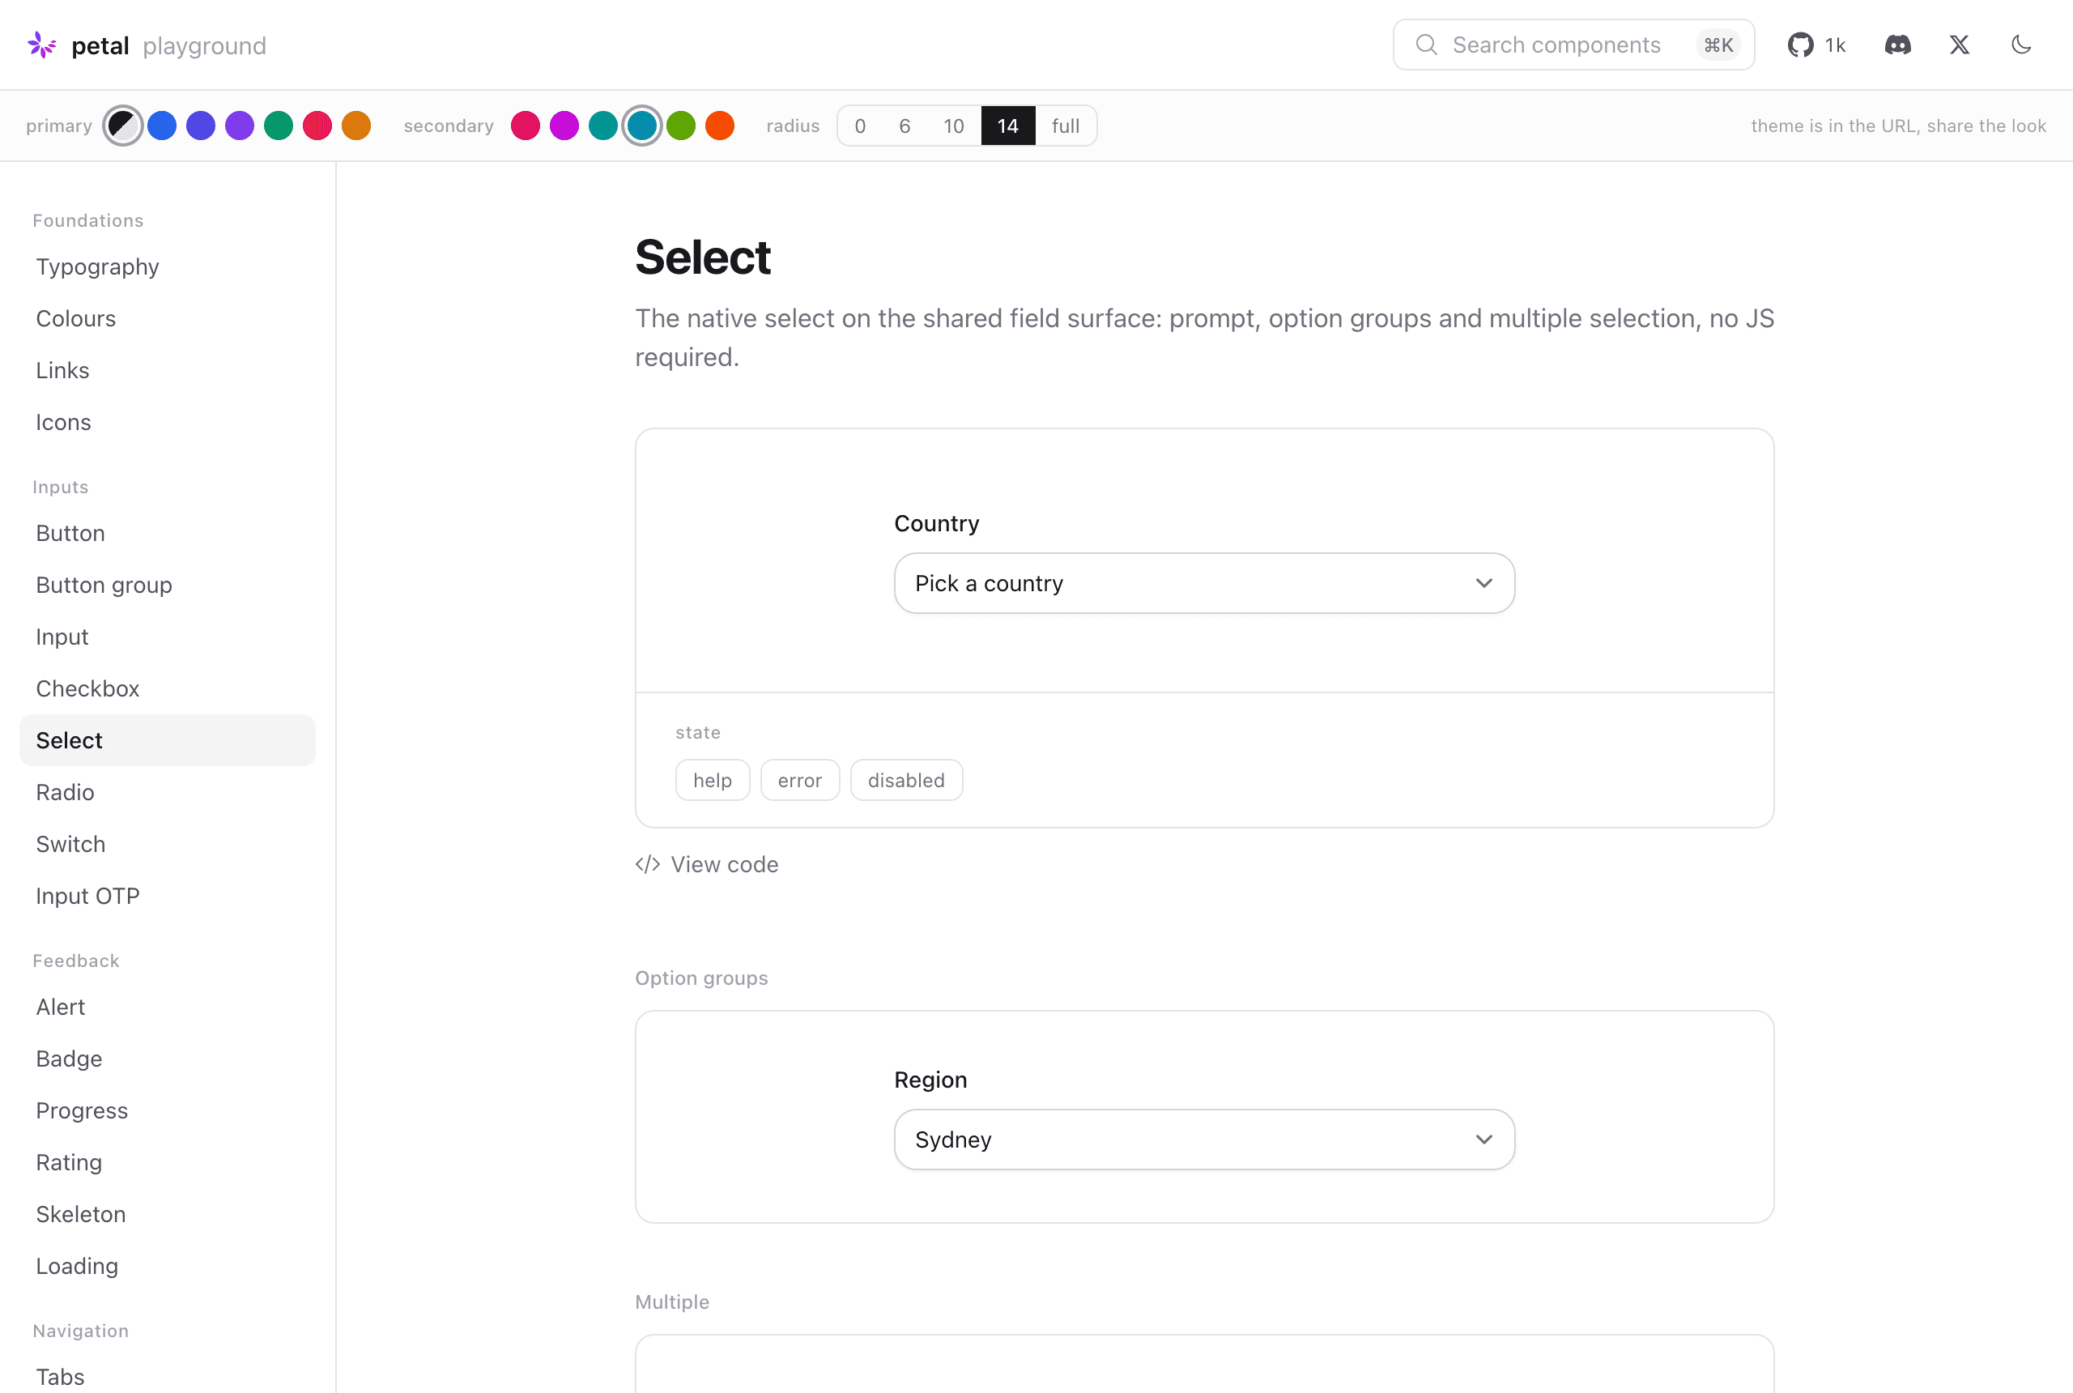Toggle the disabled state chip
2073x1393 pixels.
click(907, 780)
